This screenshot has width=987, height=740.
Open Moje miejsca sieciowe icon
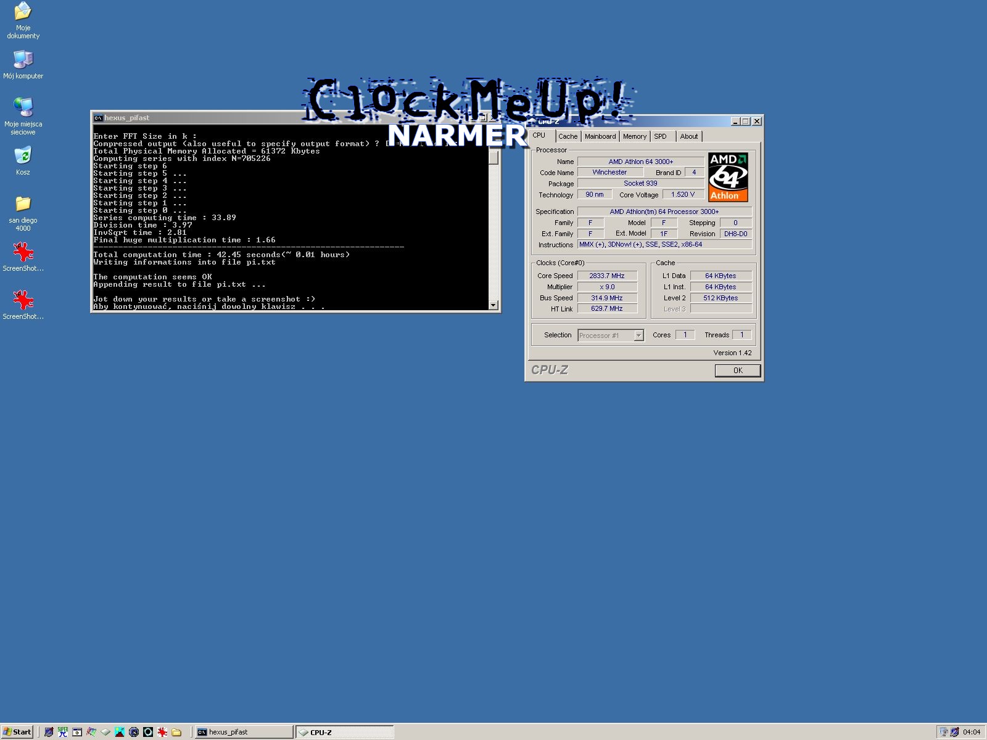click(23, 116)
